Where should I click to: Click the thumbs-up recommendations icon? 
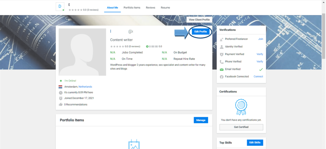point(61,104)
